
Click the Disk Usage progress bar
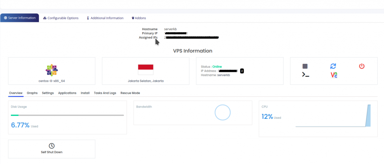pos(67,115)
